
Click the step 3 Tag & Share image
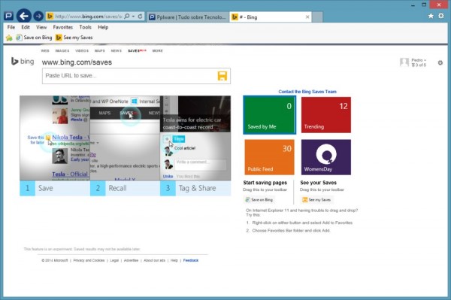click(195, 138)
